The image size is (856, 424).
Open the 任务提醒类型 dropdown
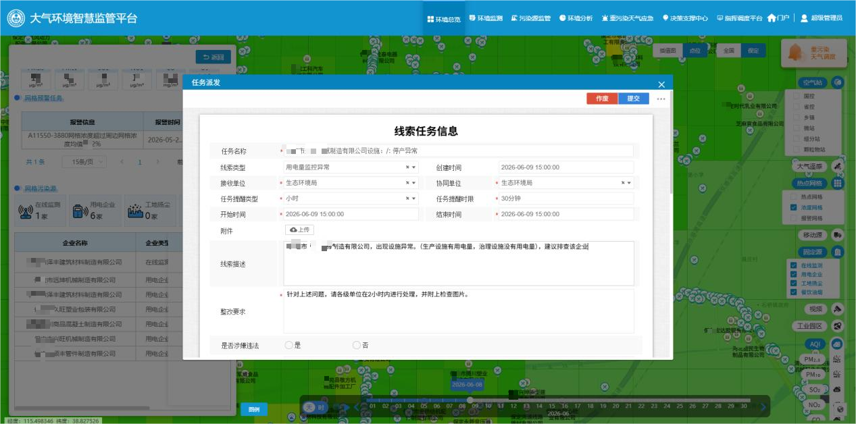pos(414,198)
